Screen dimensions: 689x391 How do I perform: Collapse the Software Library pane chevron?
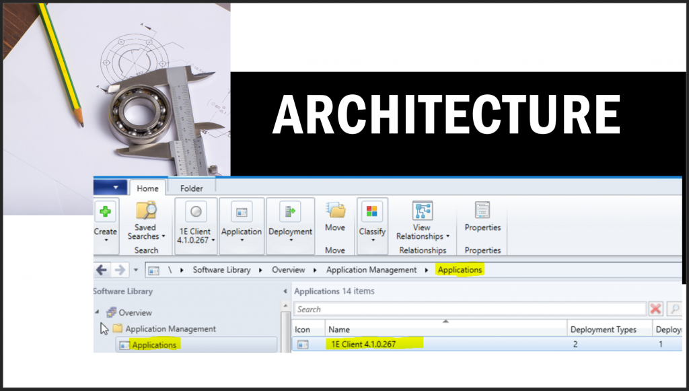coord(285,291)
